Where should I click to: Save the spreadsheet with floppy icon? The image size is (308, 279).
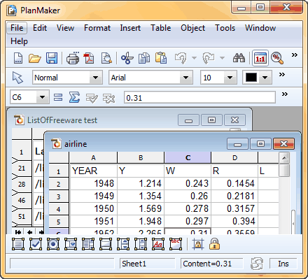point(52,58)
